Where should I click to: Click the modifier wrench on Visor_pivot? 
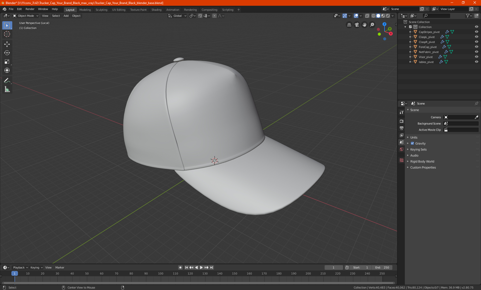pos(440,57)
